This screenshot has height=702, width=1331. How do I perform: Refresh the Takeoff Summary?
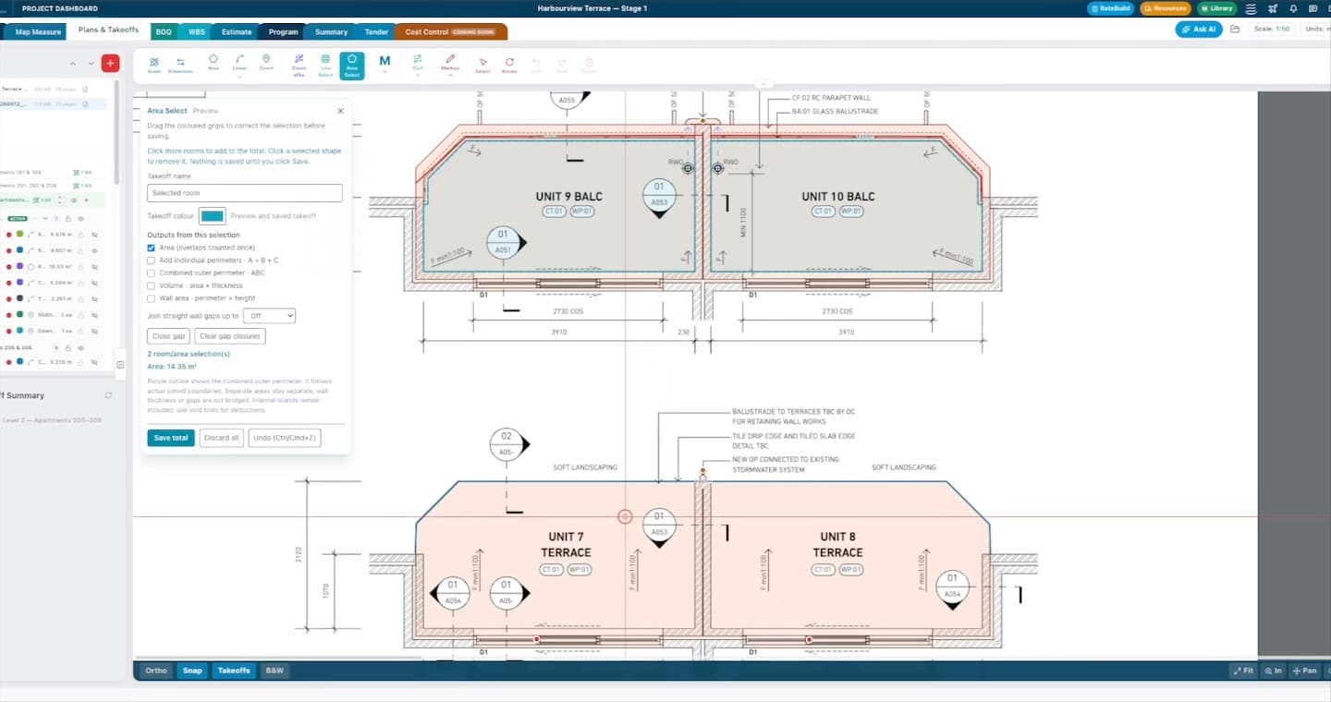(108, 395)
